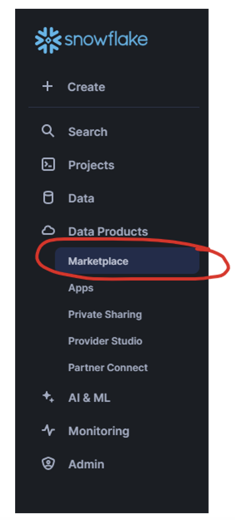This screenshot has height=520, width=235.
Task: Open Search from the sidebar
Action: 88,131
